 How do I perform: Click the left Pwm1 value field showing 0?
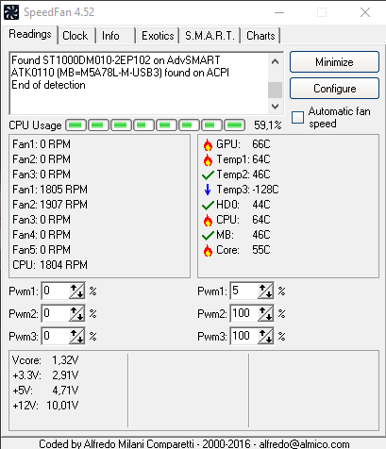point(56,291)
